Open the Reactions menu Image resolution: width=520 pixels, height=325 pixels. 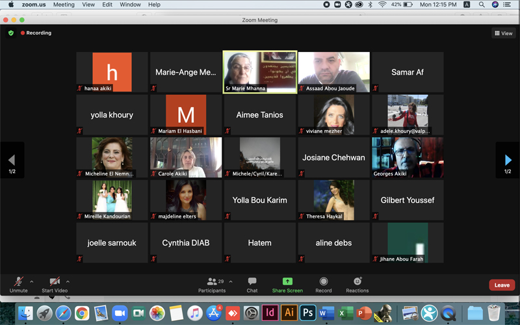(x=357, y=284)
